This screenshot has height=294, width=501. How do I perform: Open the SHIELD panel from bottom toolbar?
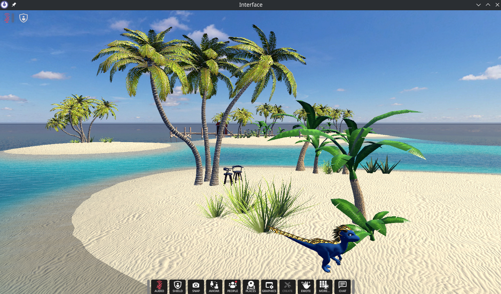[178, 287]
